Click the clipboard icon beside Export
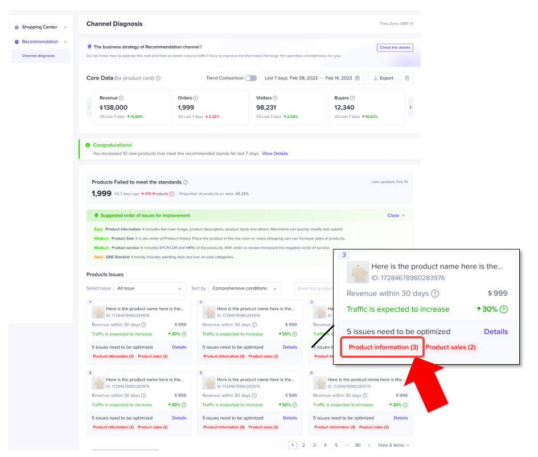Image resolution: width=538 pixels, height=457 pixels. tap(407, 78)
